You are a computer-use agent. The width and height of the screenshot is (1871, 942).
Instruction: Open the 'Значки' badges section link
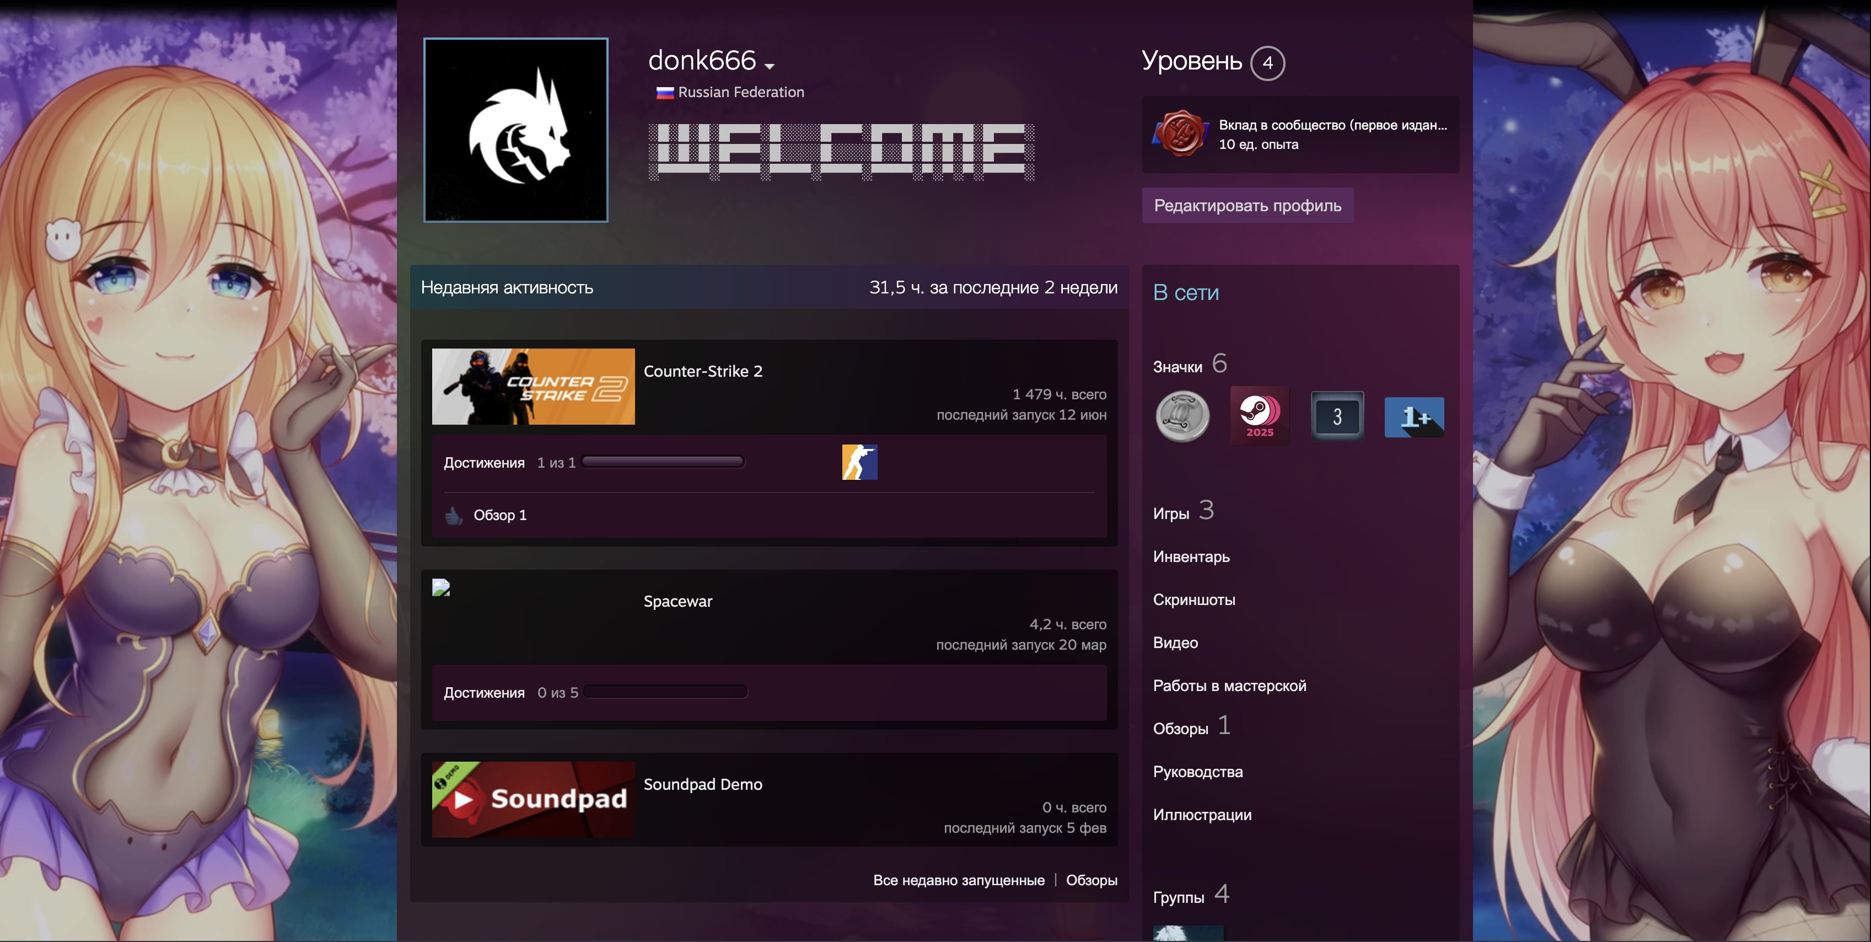point(1178,367)
